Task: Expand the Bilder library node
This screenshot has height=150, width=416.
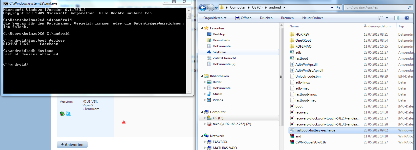Action: pyautogui.click(x=205, y=82)
